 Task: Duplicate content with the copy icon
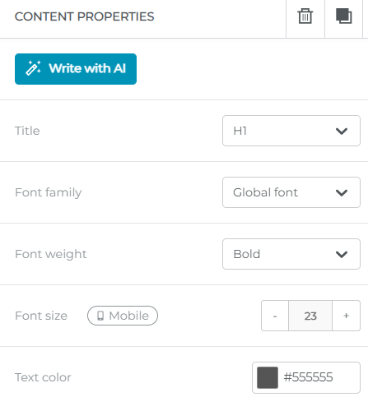coord(344,16)
